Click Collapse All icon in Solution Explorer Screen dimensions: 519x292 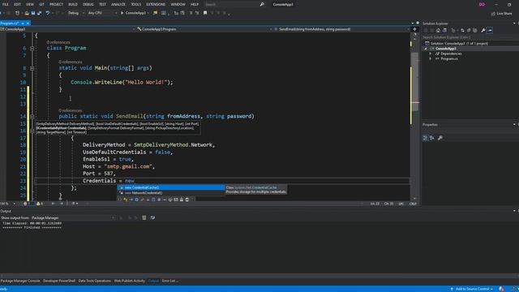click(469, 31)
